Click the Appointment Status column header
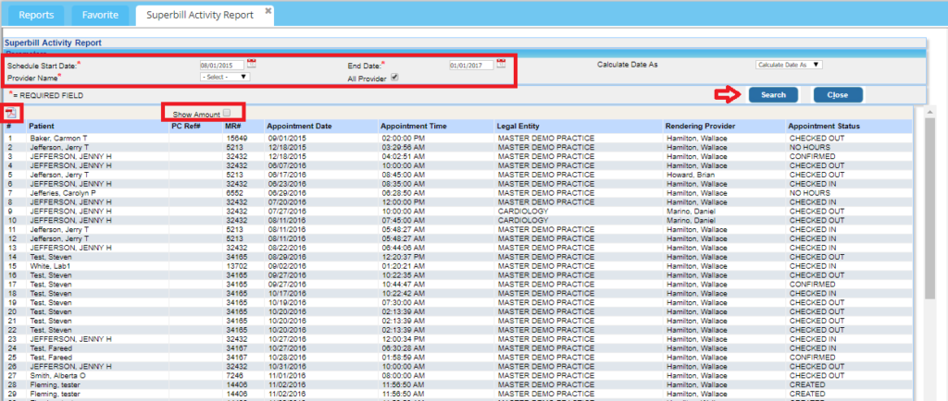 point(824,127)
